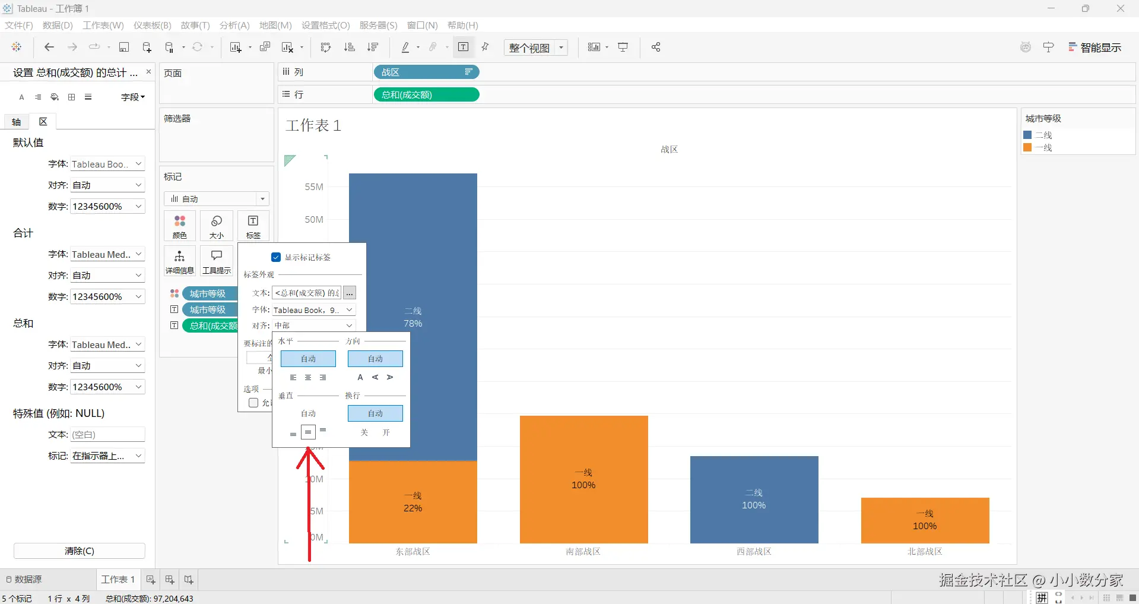The height and width of the screenshot is (604, 1139).
Task: Toggle show mark labels toolbar button
Action: click(x=464, y=47)
